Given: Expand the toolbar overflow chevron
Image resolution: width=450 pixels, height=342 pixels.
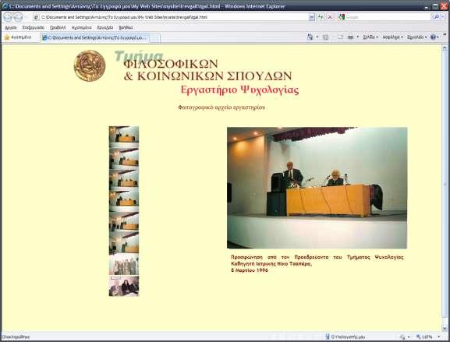Looking at the screenshot, I should [x=445, y=35].
